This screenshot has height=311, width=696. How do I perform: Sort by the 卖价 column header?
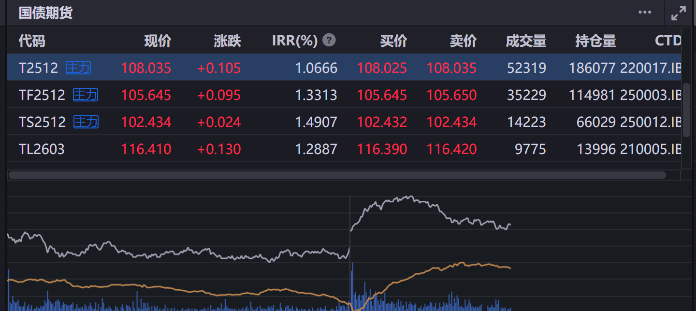pyautogui.click(x=463, y=41)
